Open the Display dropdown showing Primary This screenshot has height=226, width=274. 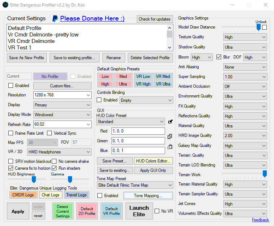[x=62, y=105]
